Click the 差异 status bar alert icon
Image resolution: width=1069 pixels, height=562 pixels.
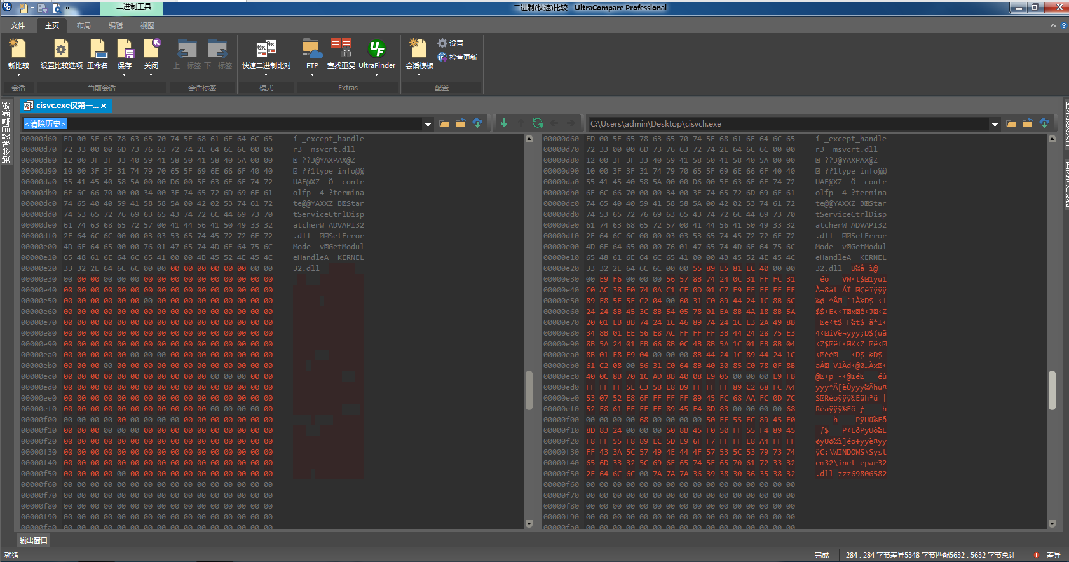(x=1037, y=555)
